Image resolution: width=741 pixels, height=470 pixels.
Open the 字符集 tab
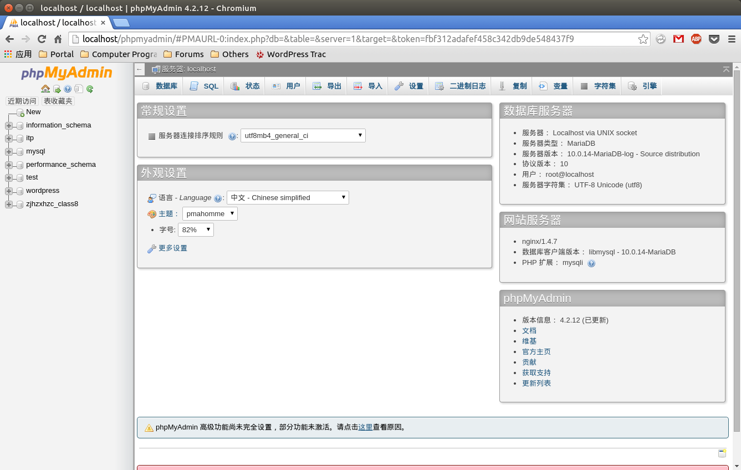click(597, 86)
